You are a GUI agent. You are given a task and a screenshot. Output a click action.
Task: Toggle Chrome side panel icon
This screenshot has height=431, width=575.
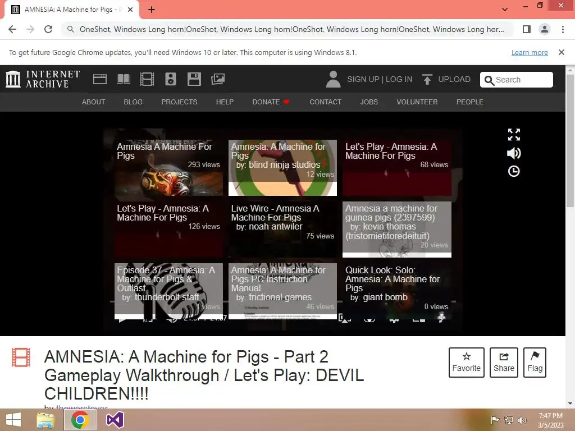tap(527, 29)
